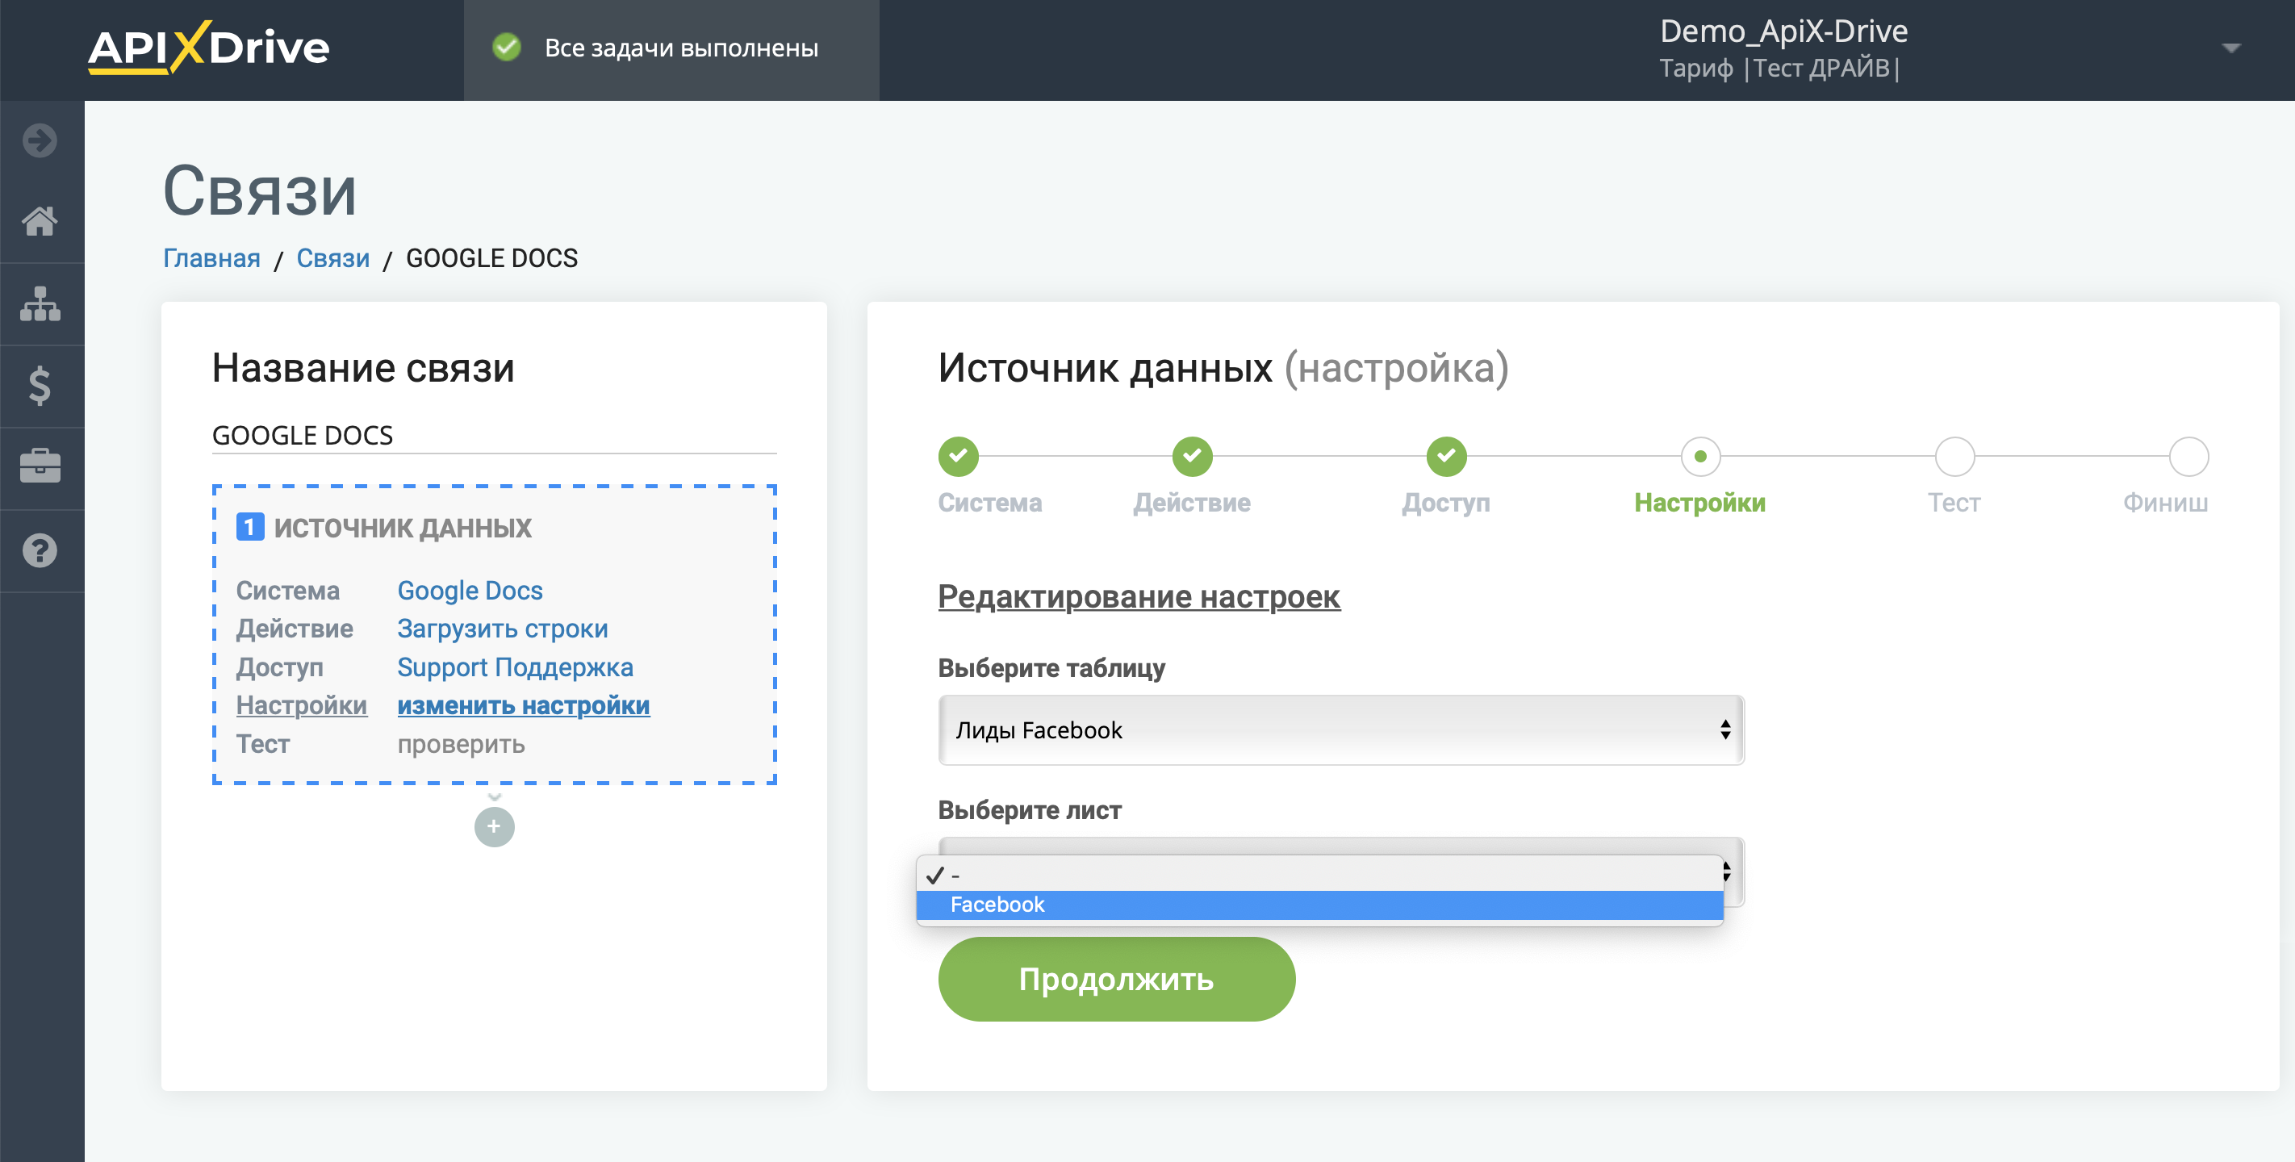The width and height of the screenshot is (2295, 1162).
Task: Open the help question mark icon
Action: [x=40, y=550]
